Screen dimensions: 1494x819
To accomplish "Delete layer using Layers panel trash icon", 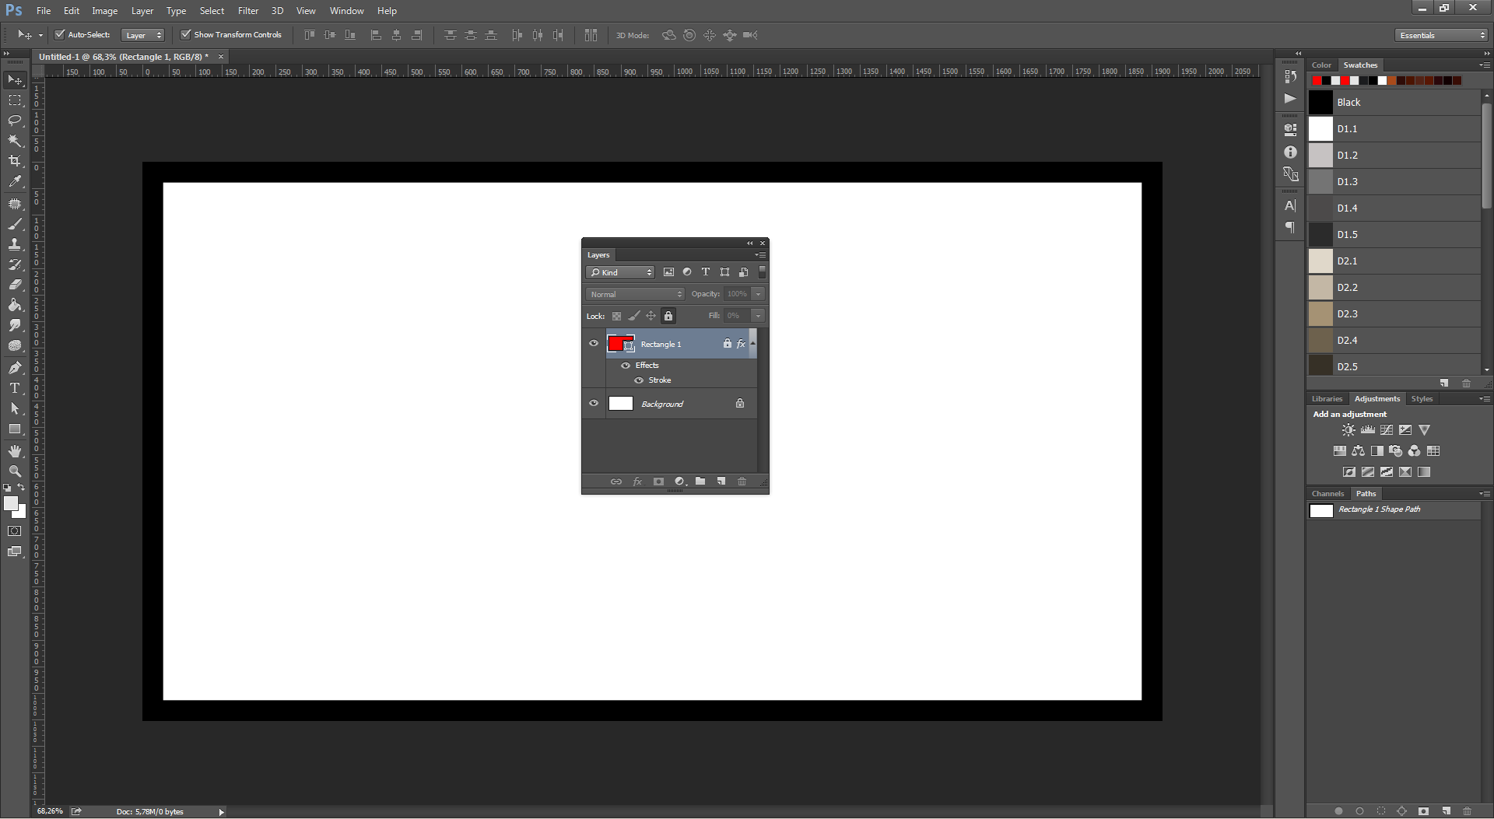I will click(x=742, y=481).
